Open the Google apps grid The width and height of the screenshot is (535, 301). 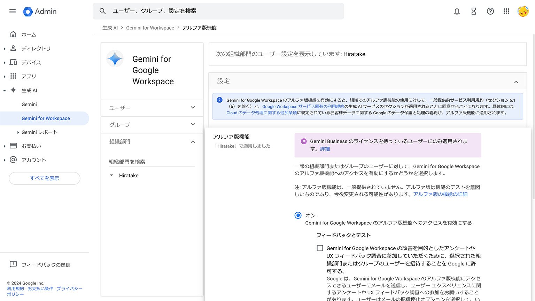coord(506,11)
